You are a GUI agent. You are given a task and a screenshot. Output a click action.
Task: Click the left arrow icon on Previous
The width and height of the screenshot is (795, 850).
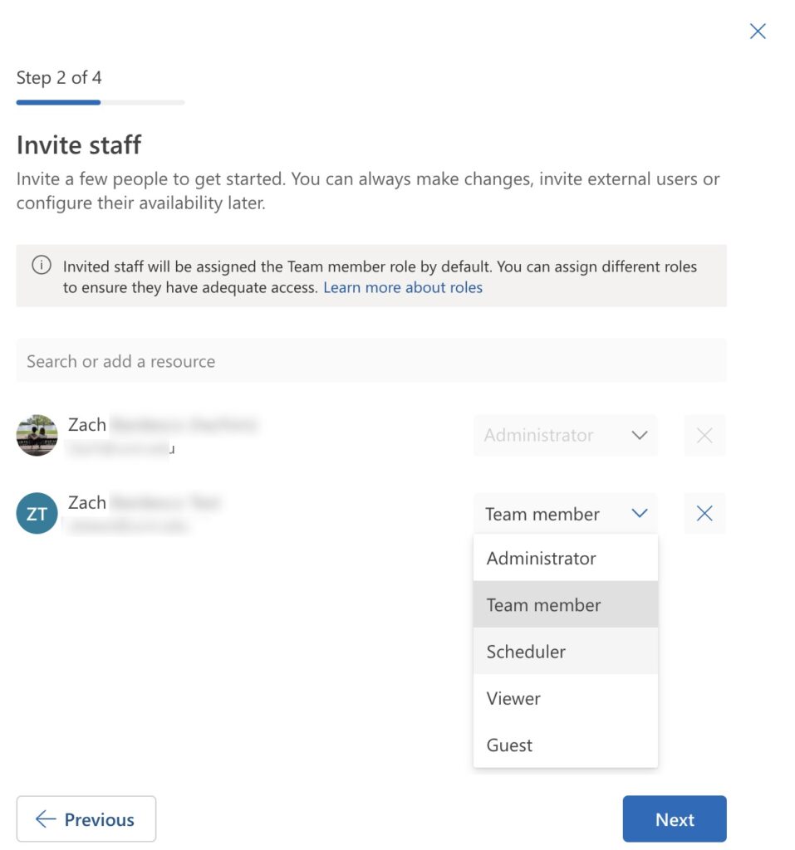(46, 818)
